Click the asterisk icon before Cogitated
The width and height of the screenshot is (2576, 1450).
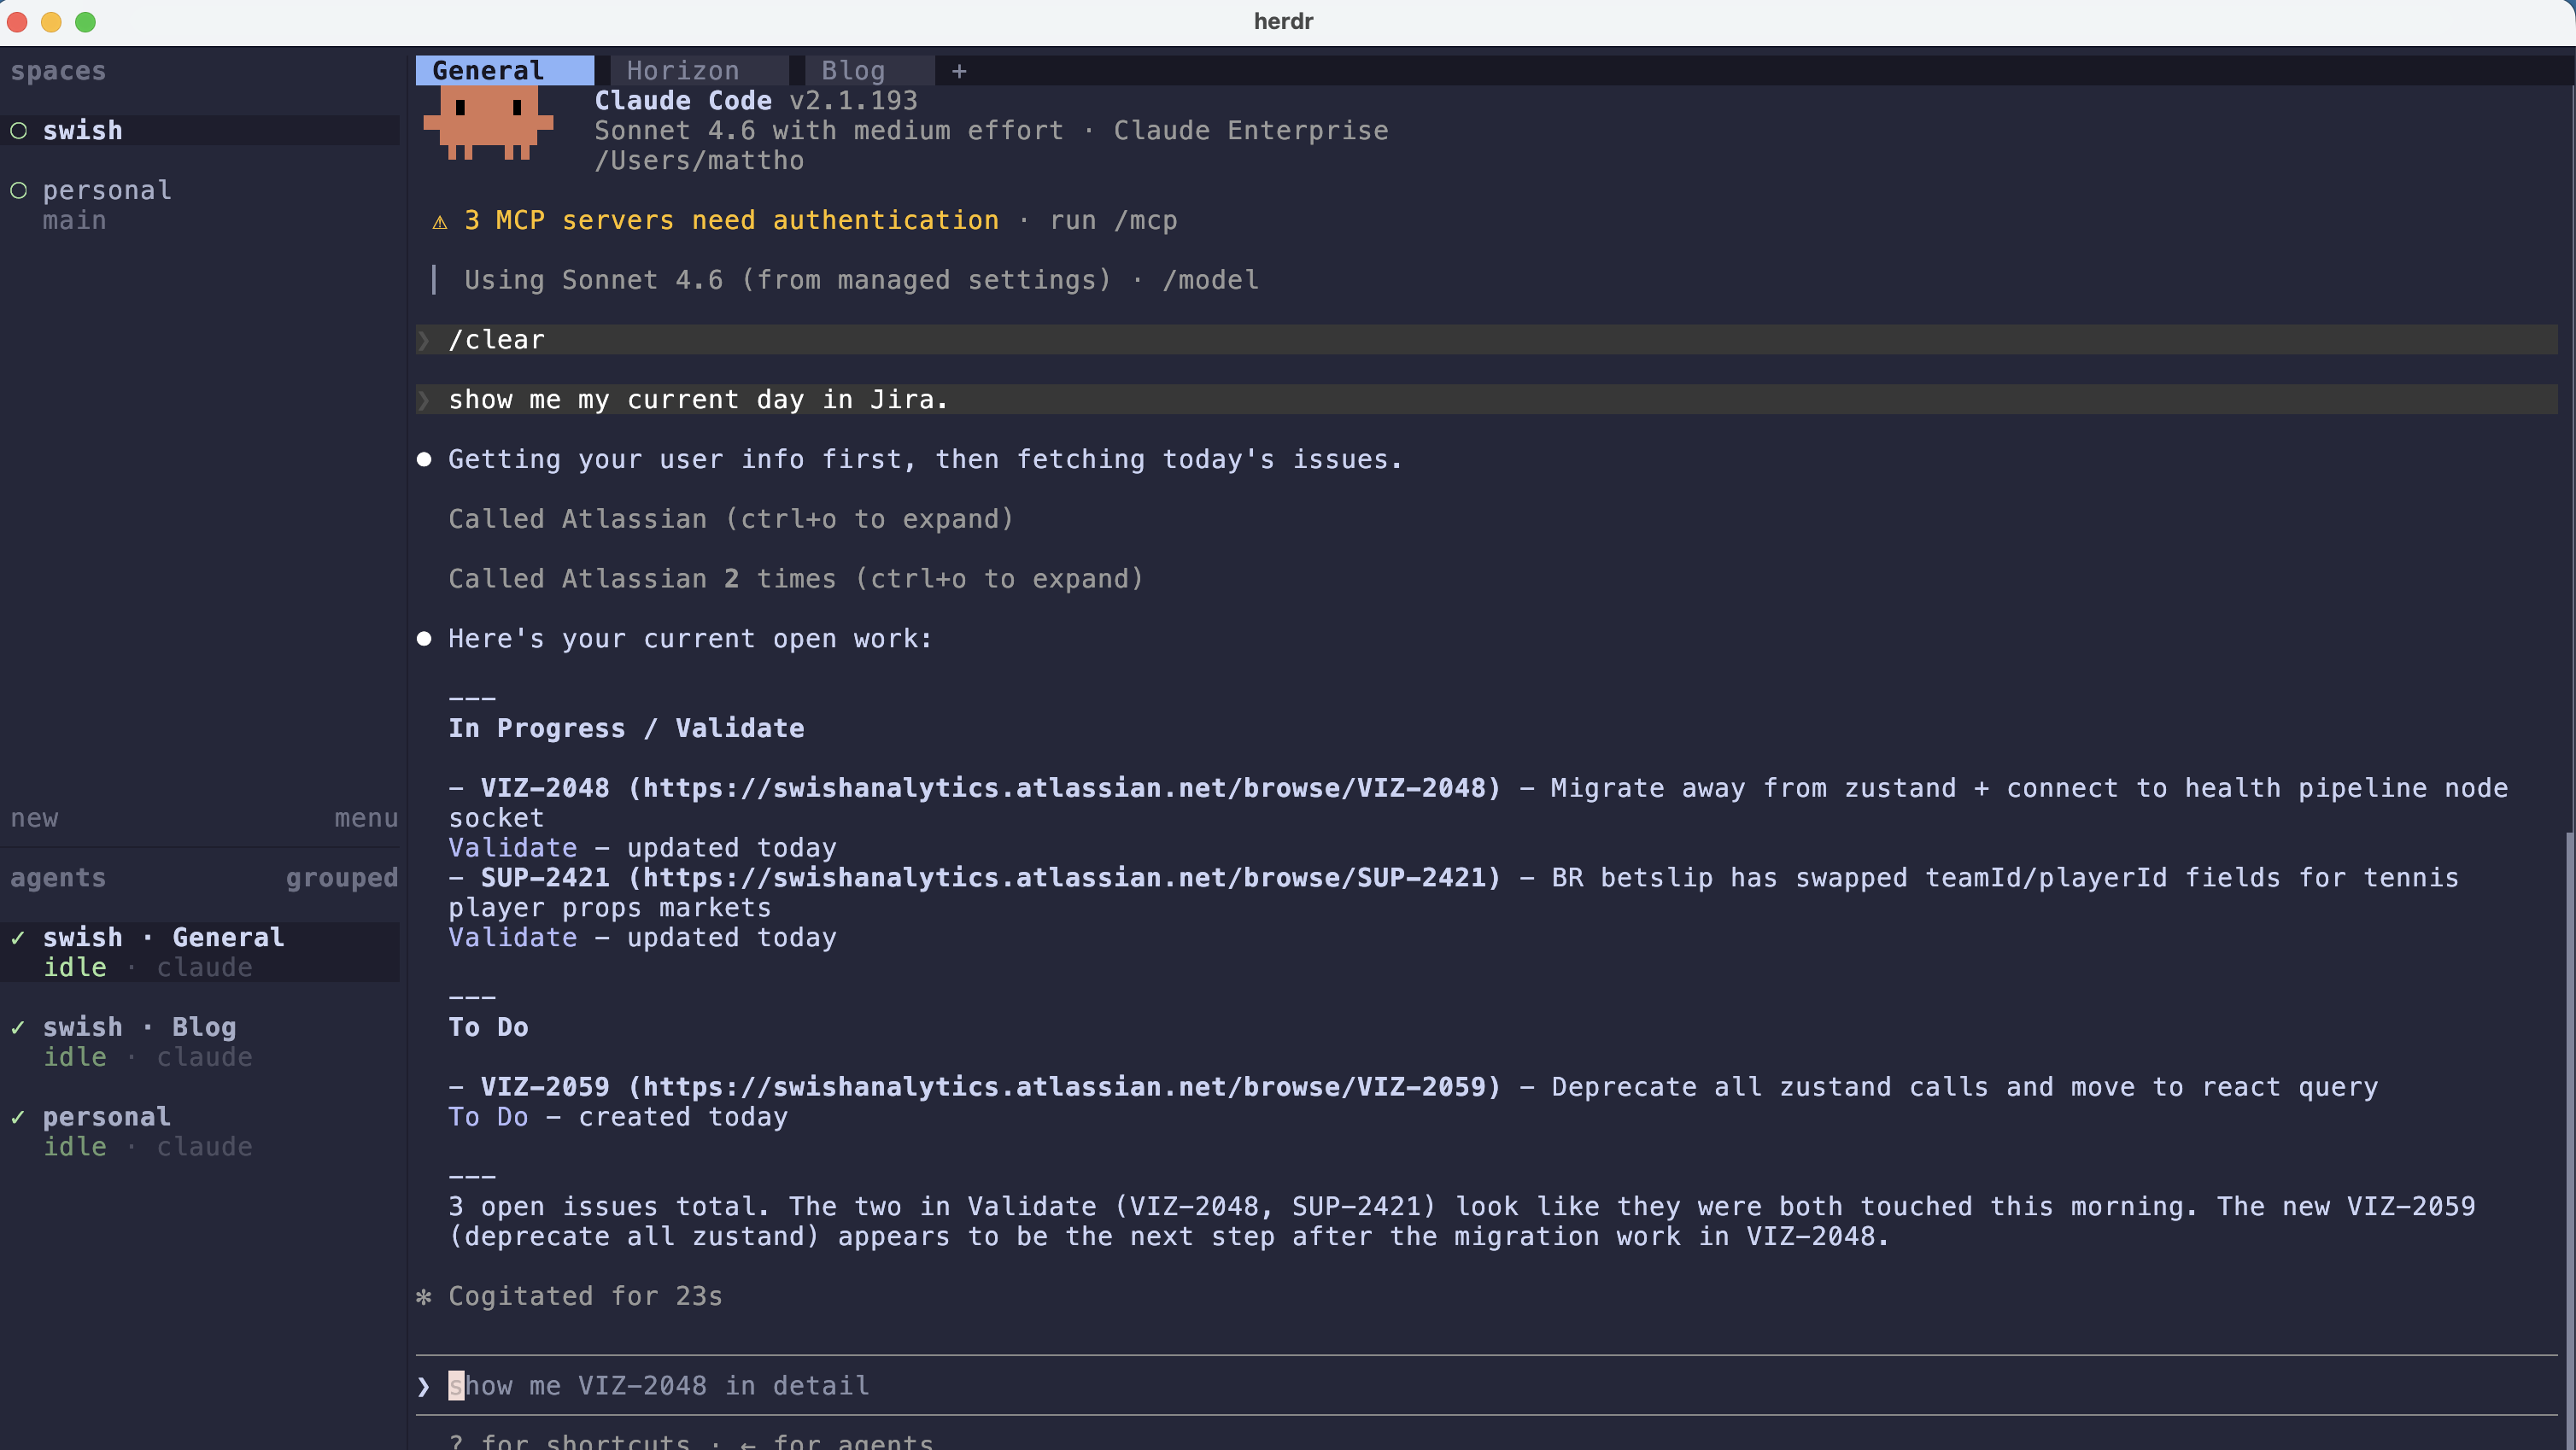[424, 1297]
